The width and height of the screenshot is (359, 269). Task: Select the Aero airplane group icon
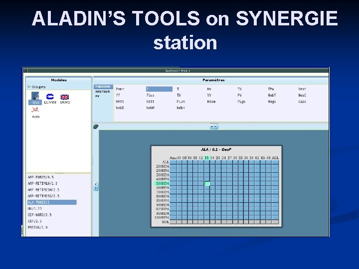tap(35, 113)
